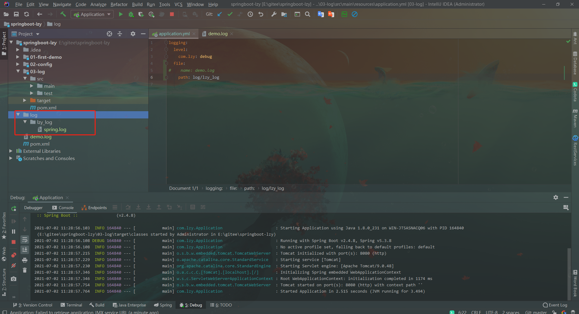Open Maven side panel

[575, 118]
